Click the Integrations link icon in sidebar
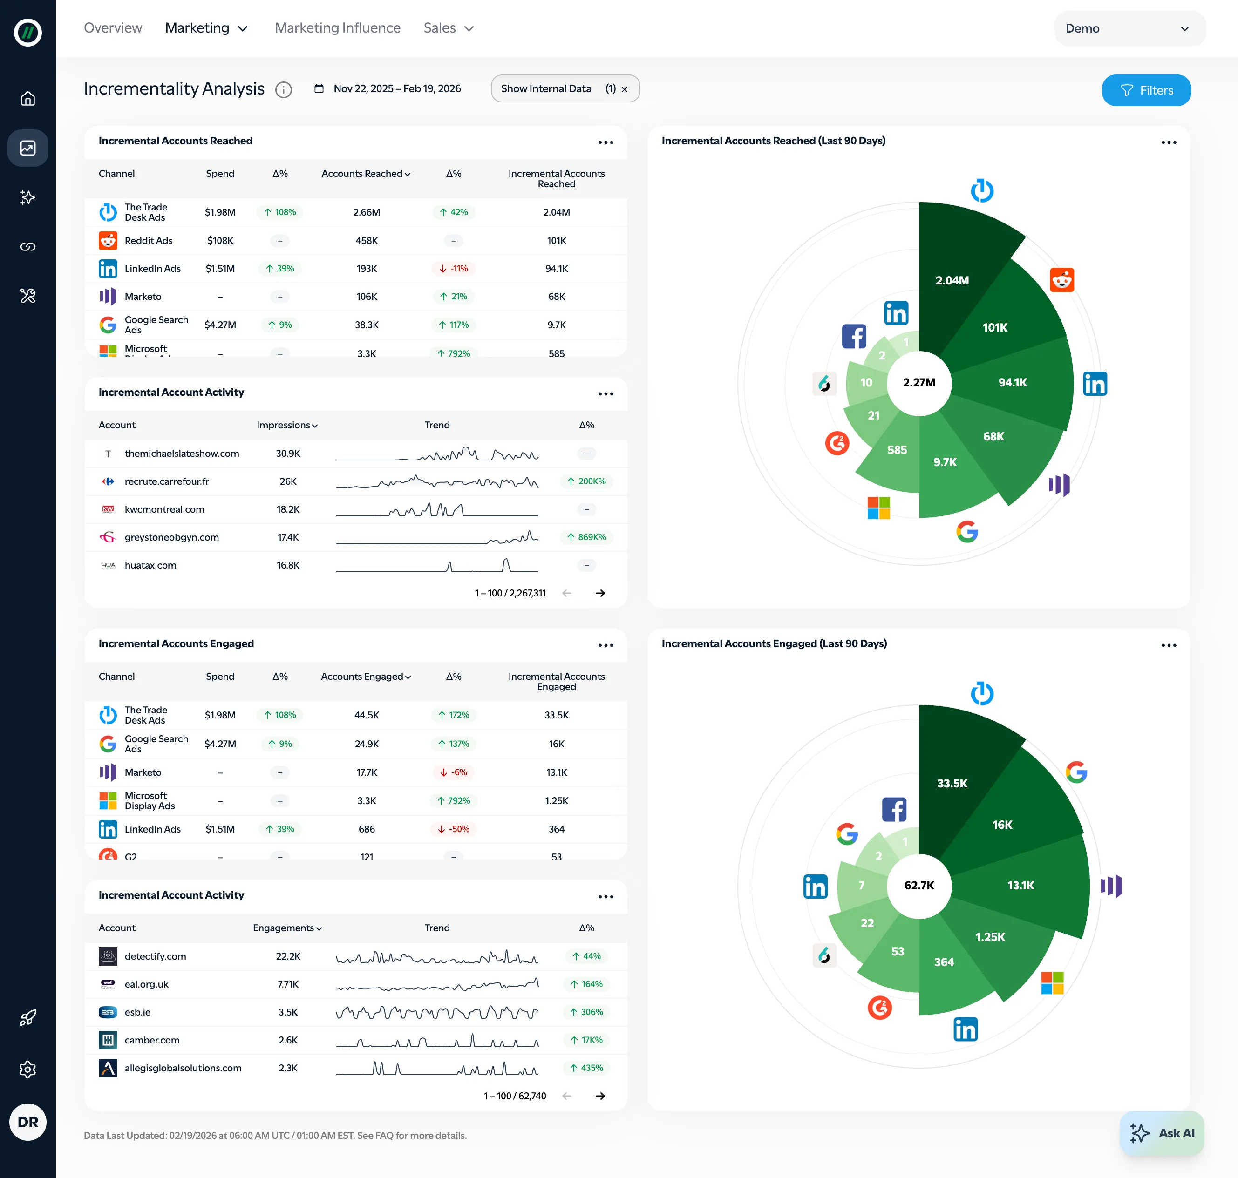Screen dimensions: 1238x1178 [27, 246]
